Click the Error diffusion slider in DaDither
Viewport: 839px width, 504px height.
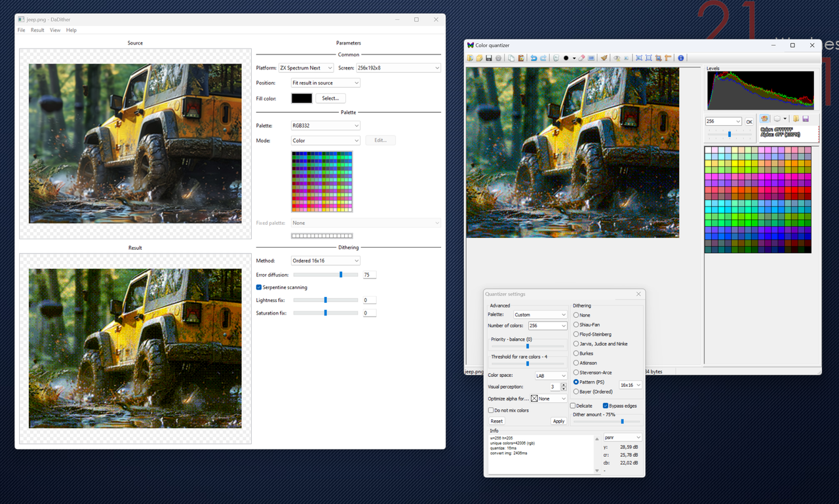(x=326, y=275)
